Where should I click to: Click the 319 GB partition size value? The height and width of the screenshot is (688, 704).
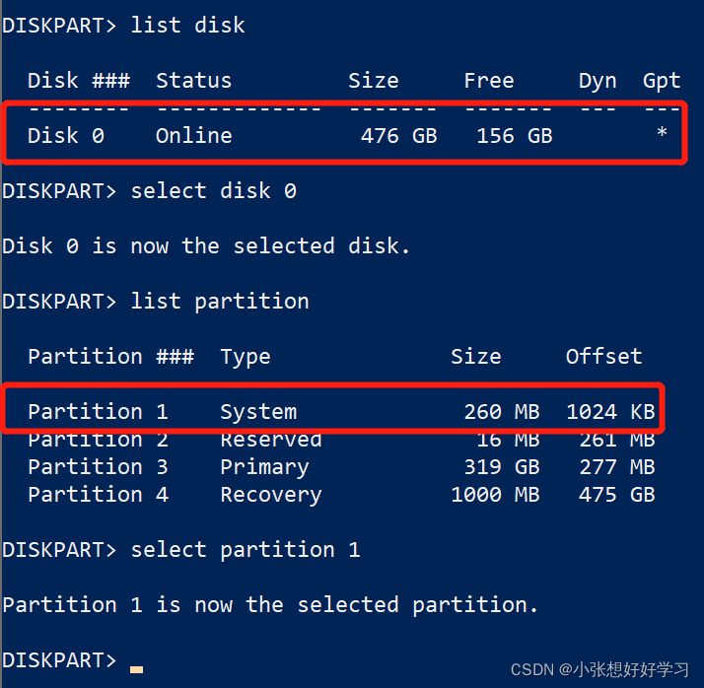[501, 467]
